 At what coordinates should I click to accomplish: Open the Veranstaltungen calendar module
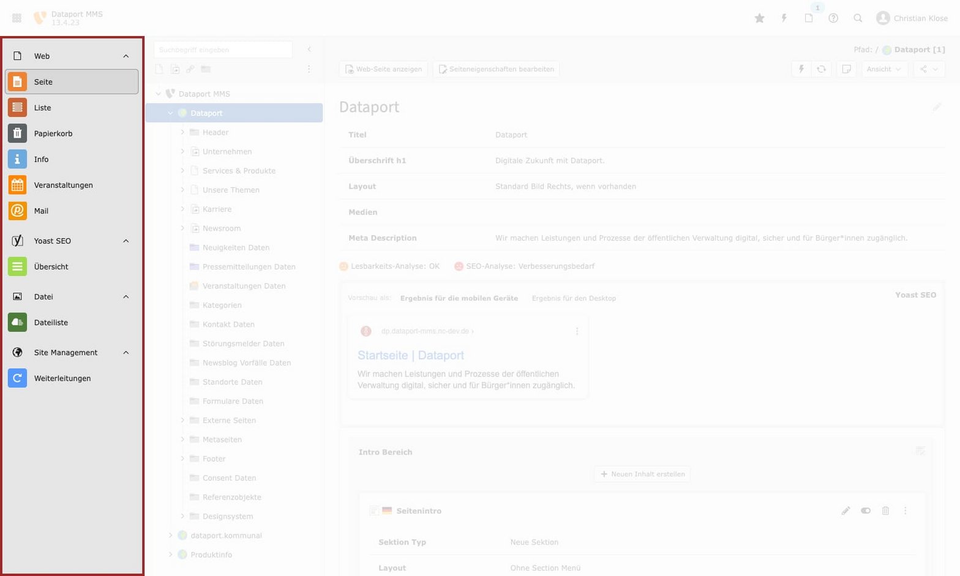pyautogui.click(x=17, y=185)
